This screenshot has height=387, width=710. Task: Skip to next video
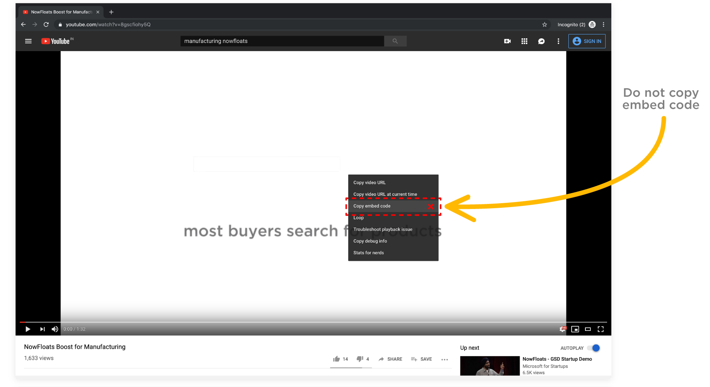(42, 329)
